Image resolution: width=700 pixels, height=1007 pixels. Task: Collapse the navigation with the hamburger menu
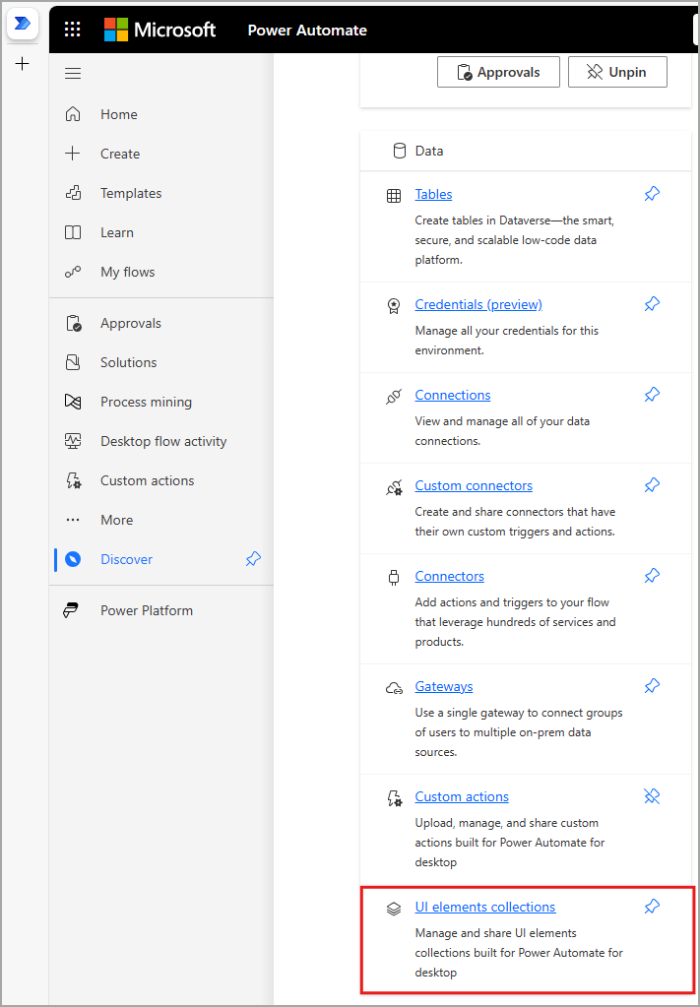click(72, 73)
